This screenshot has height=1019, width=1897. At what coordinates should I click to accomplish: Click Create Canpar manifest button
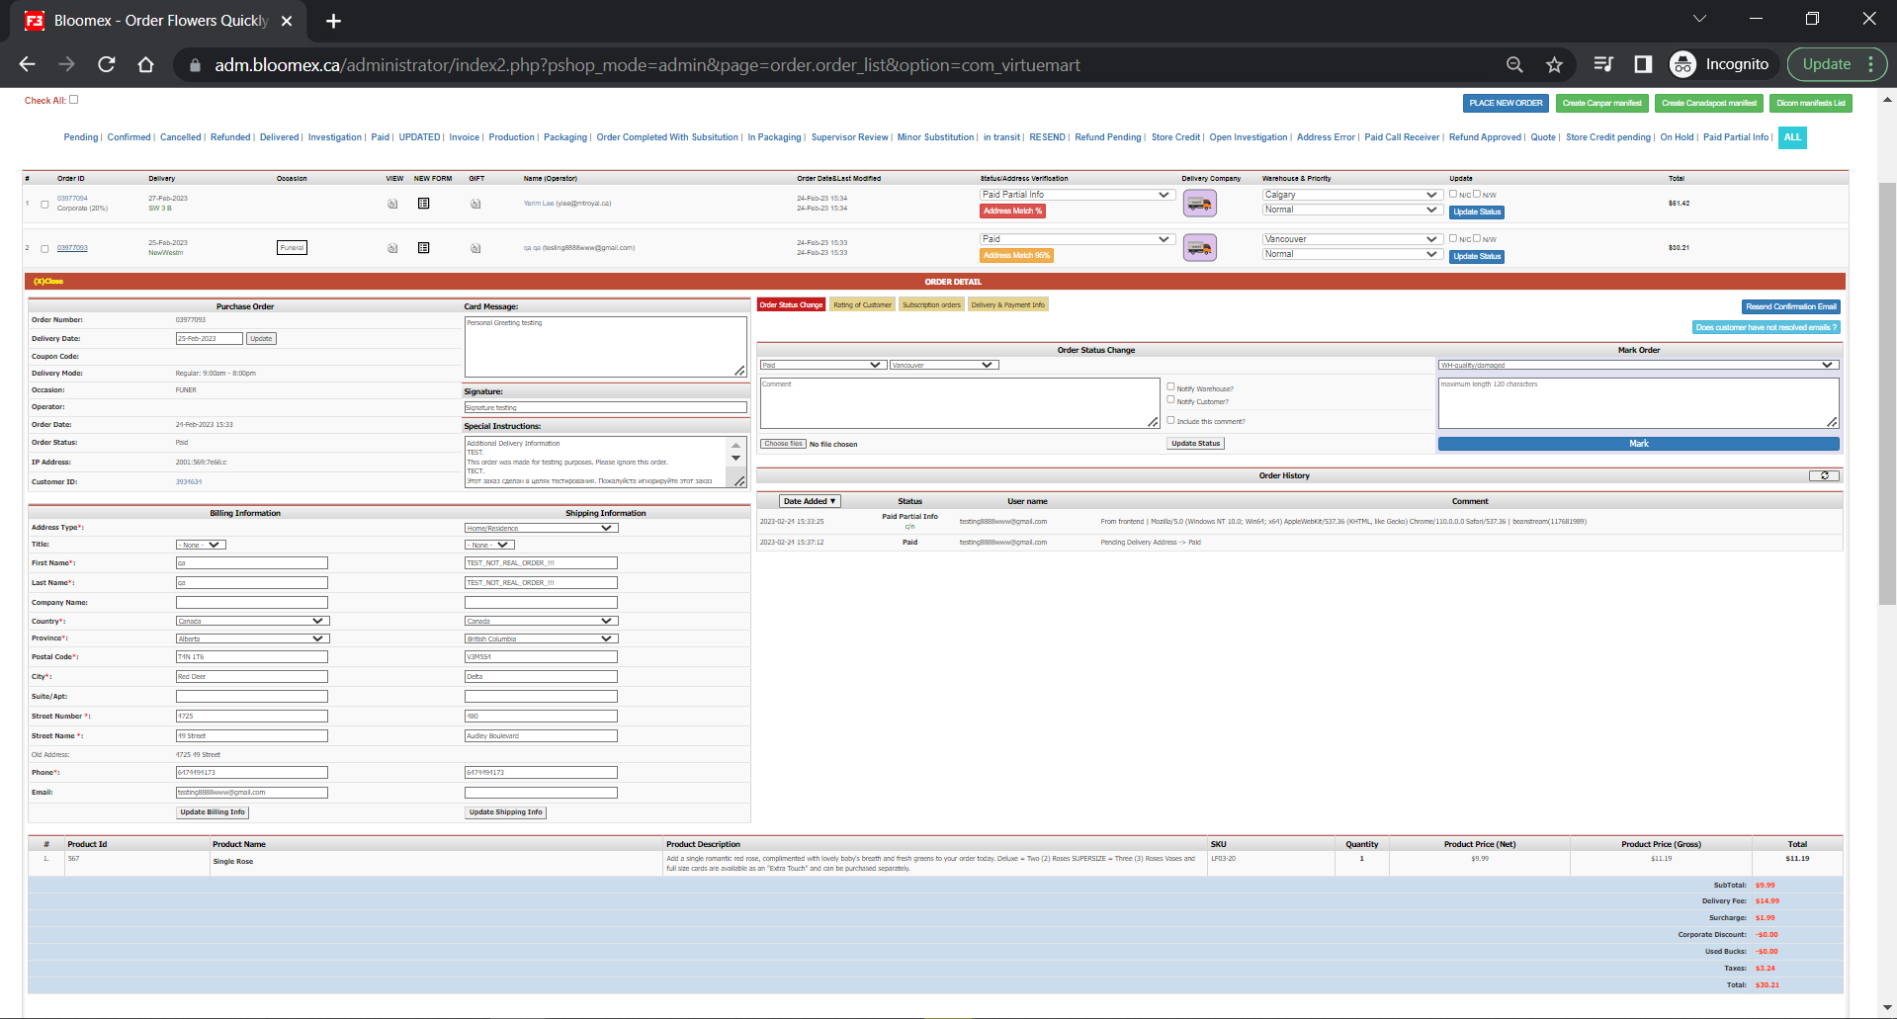click(x=1601, y=103)
